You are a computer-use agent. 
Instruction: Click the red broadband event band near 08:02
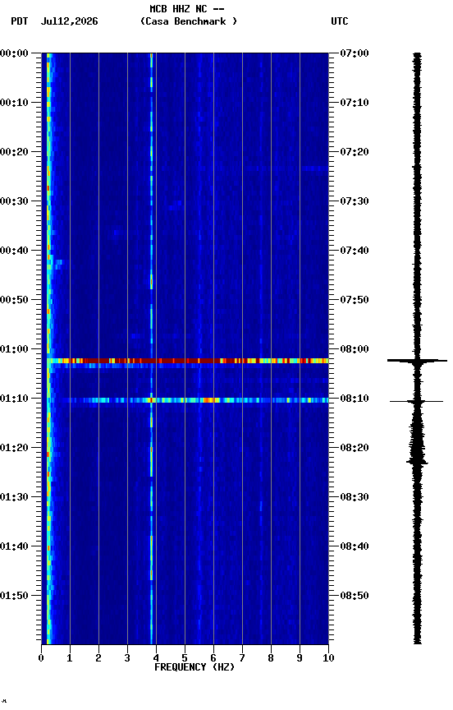click(x=188, y=361)
